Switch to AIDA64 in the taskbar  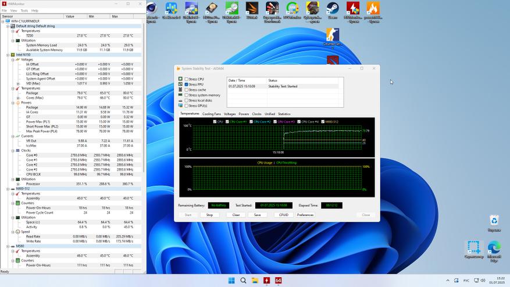point(278,281)
